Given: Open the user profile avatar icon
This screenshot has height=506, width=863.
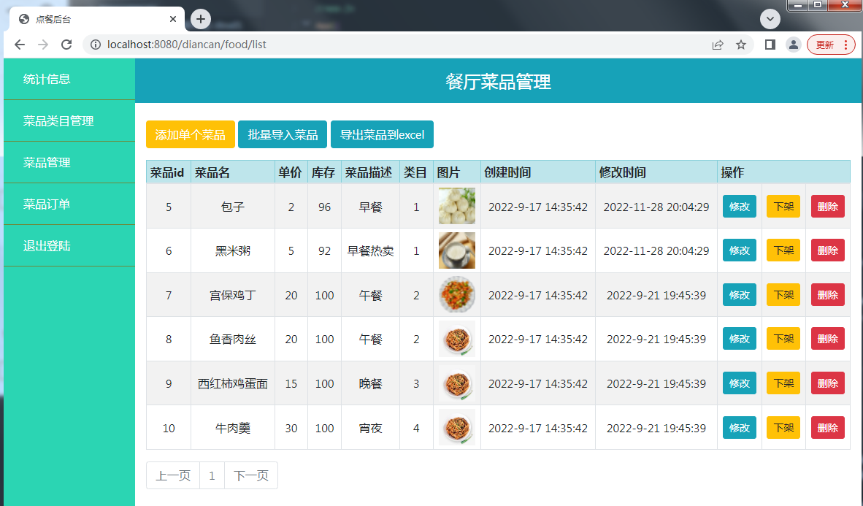Looking at the screenshot, I should (793, 45).
